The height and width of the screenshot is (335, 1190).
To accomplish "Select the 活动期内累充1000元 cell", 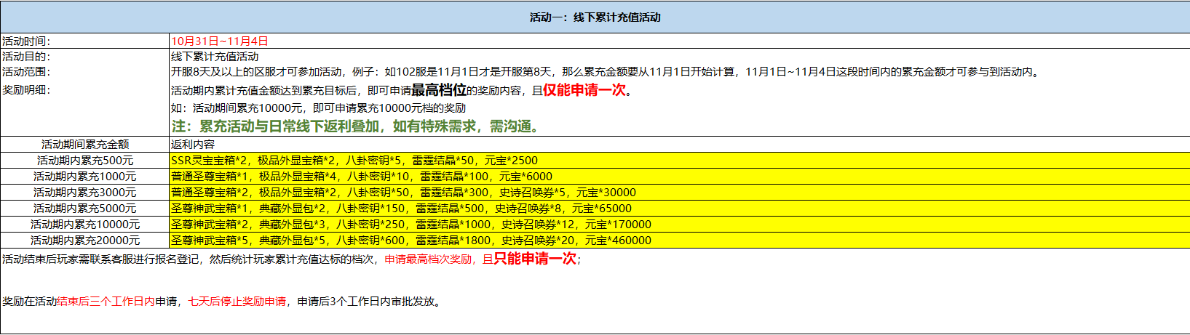I will [x=84, y=177].
